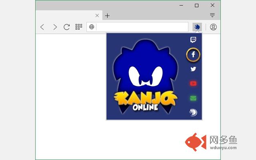Go forward with the right arrow

tap(55, 27)
